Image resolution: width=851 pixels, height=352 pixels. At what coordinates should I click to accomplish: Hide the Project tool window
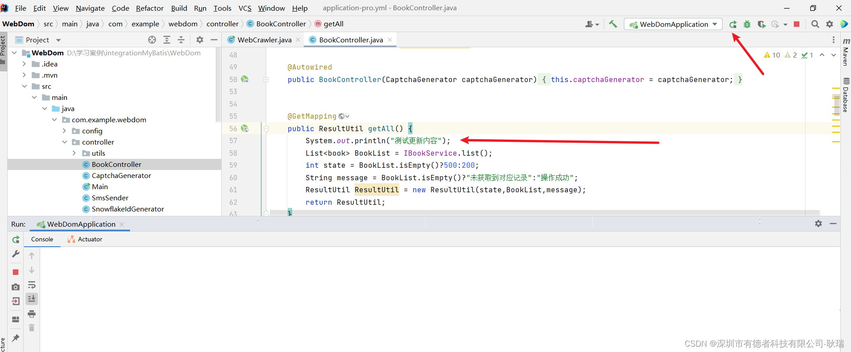(214, 40)
